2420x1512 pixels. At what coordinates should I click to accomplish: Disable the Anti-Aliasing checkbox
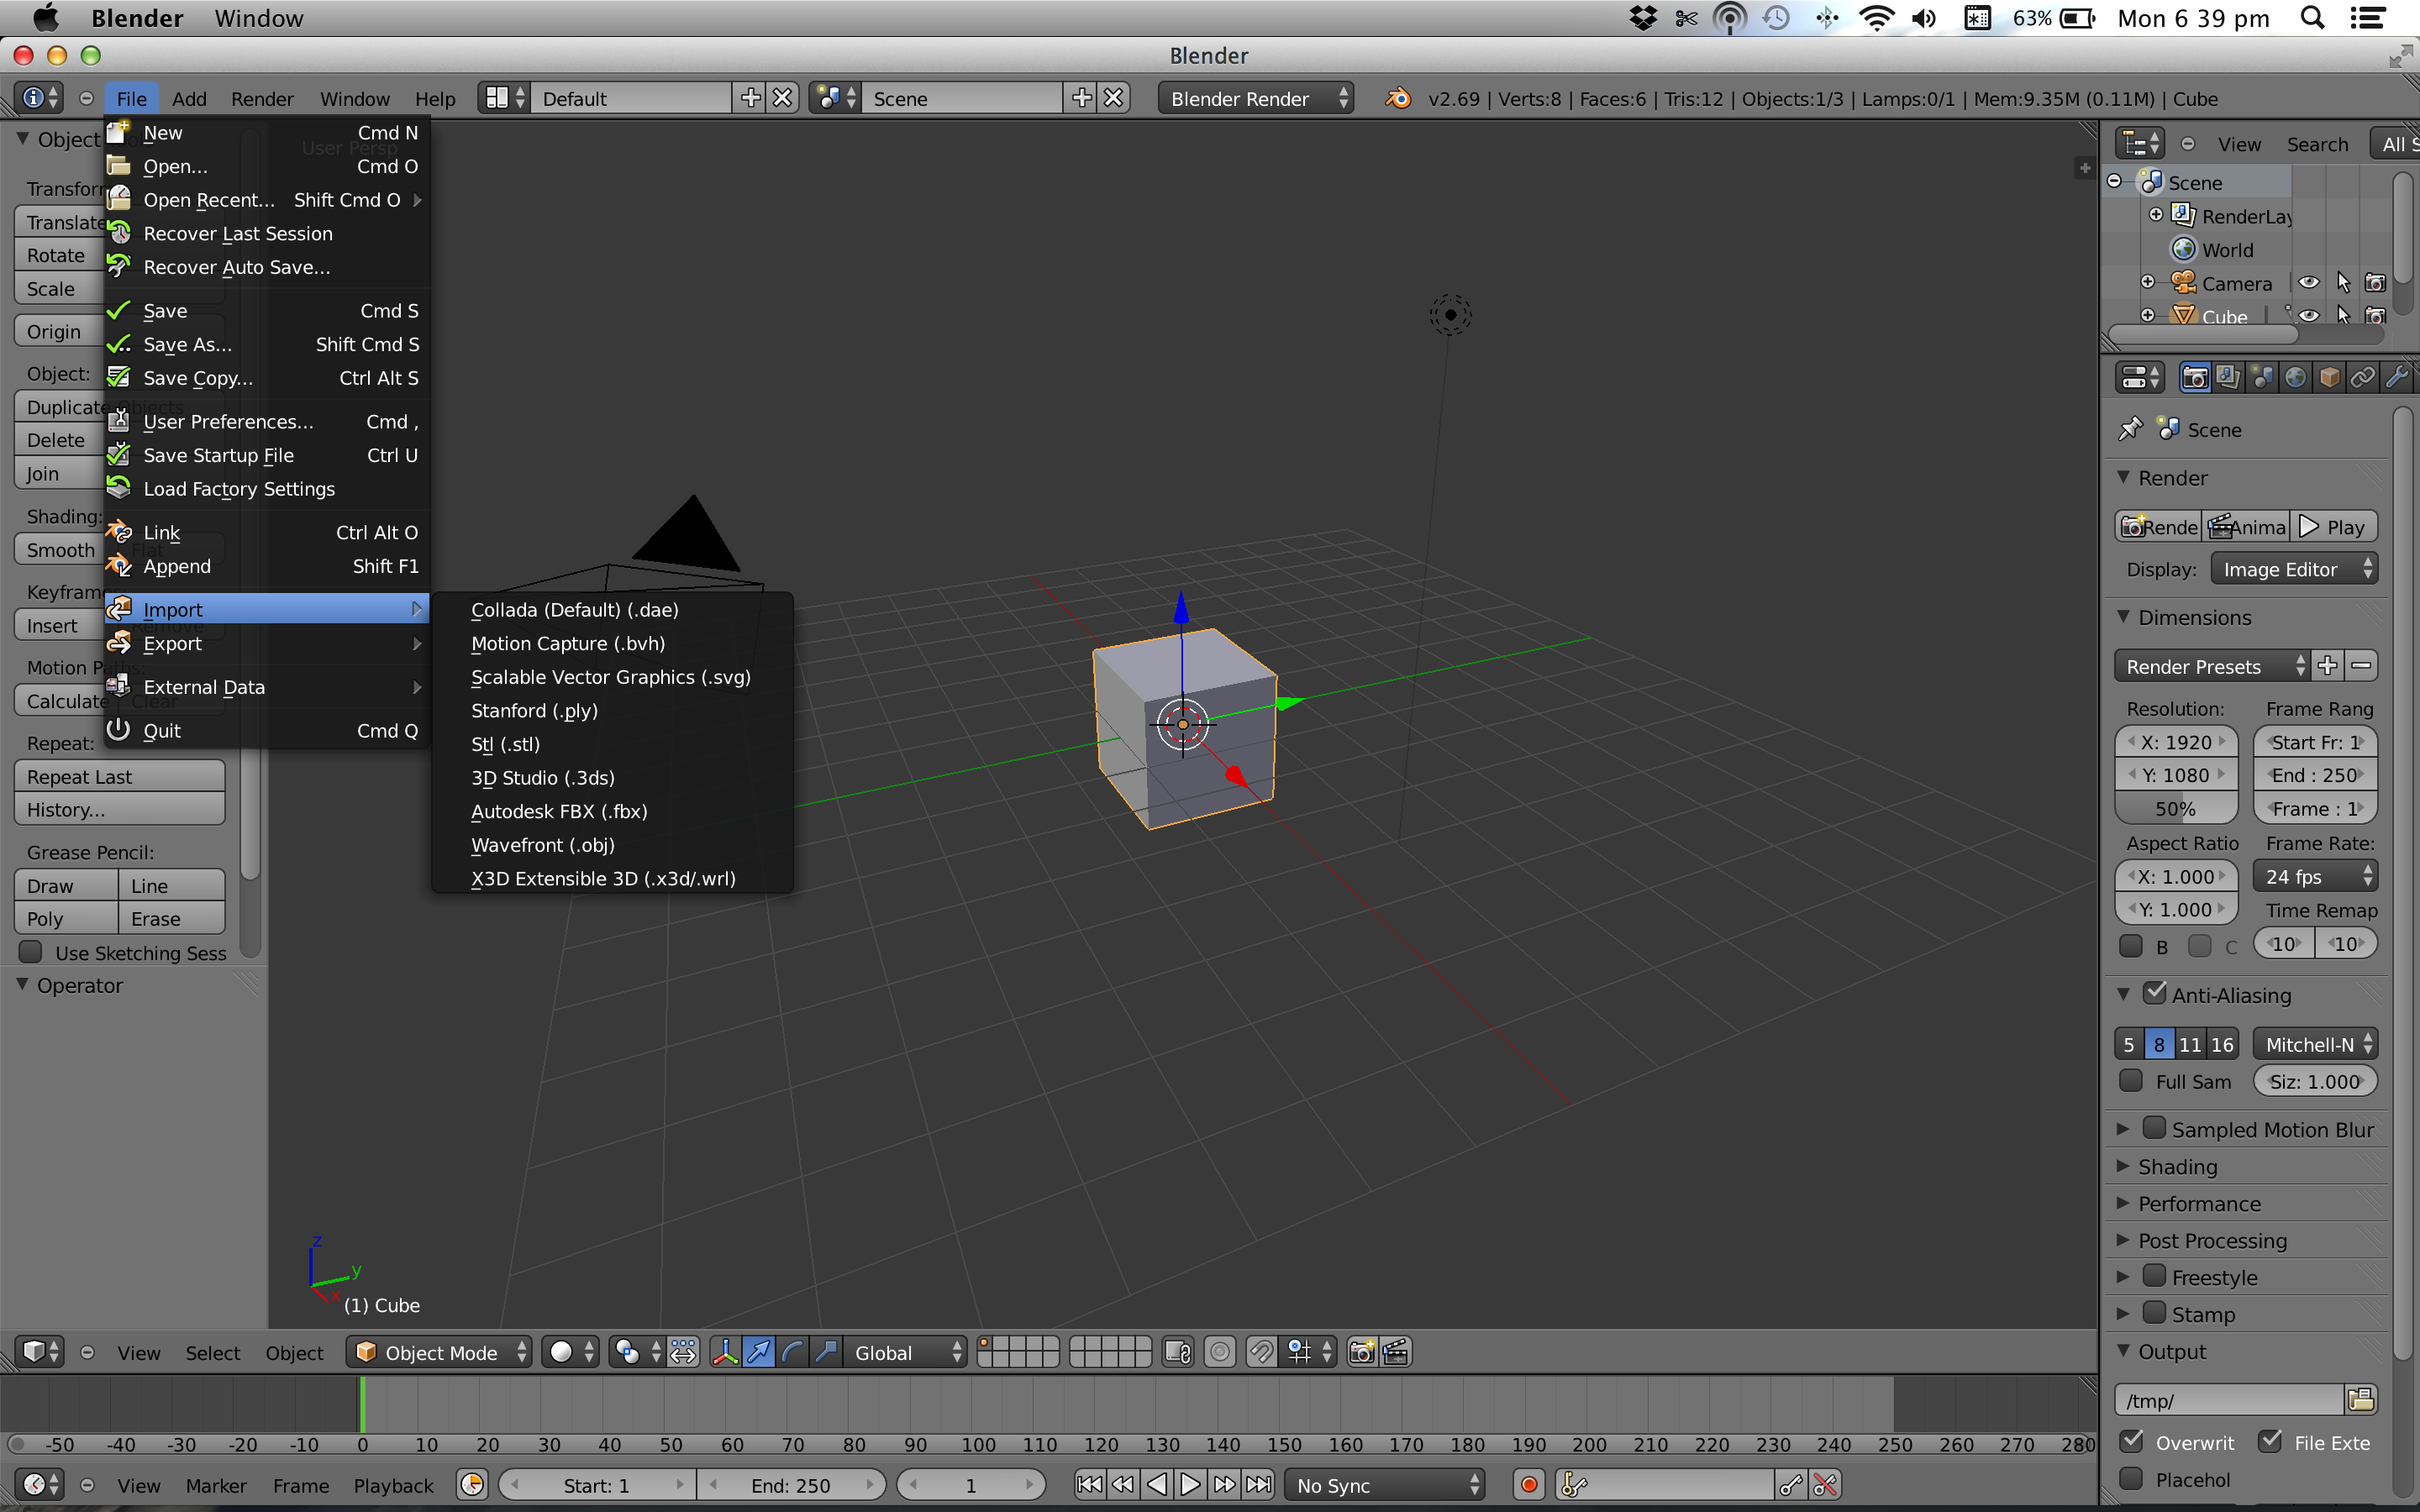tap(2155, 994)
